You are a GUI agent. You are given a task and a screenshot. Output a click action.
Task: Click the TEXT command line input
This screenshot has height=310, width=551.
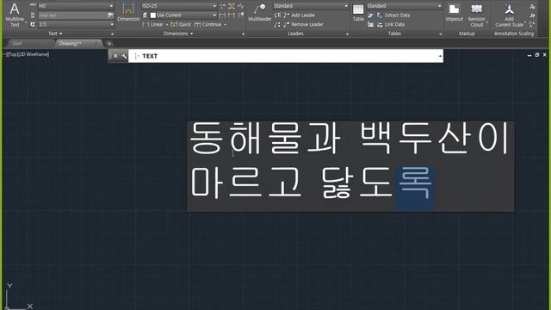pos(285,56)
